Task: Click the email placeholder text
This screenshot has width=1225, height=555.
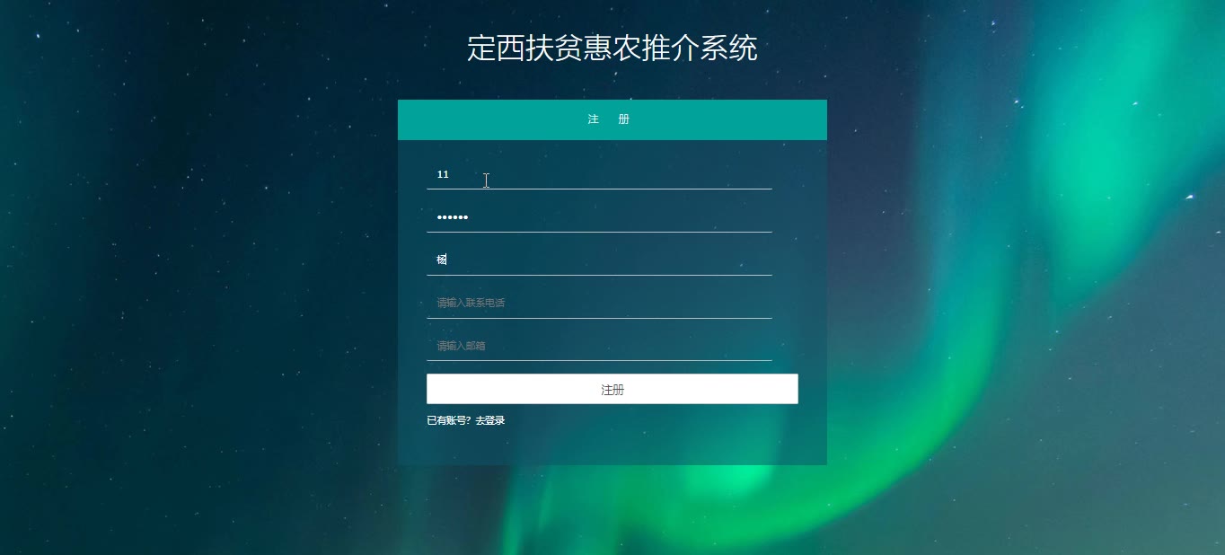Action: coord(462,346)
